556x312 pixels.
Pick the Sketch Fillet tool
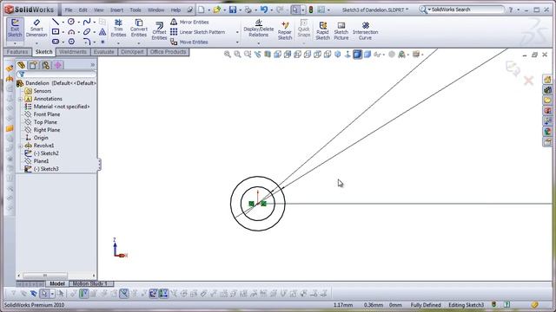click(x=87, y=42)
